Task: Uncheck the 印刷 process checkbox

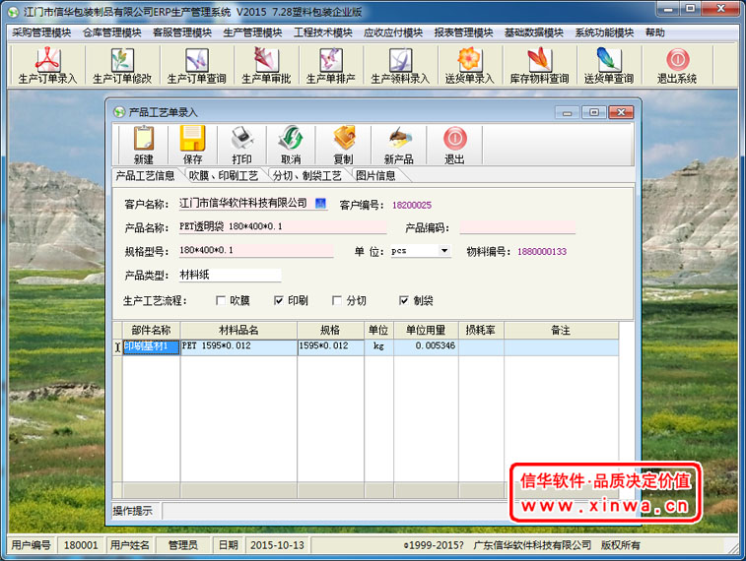Action: tap(279, 300)
